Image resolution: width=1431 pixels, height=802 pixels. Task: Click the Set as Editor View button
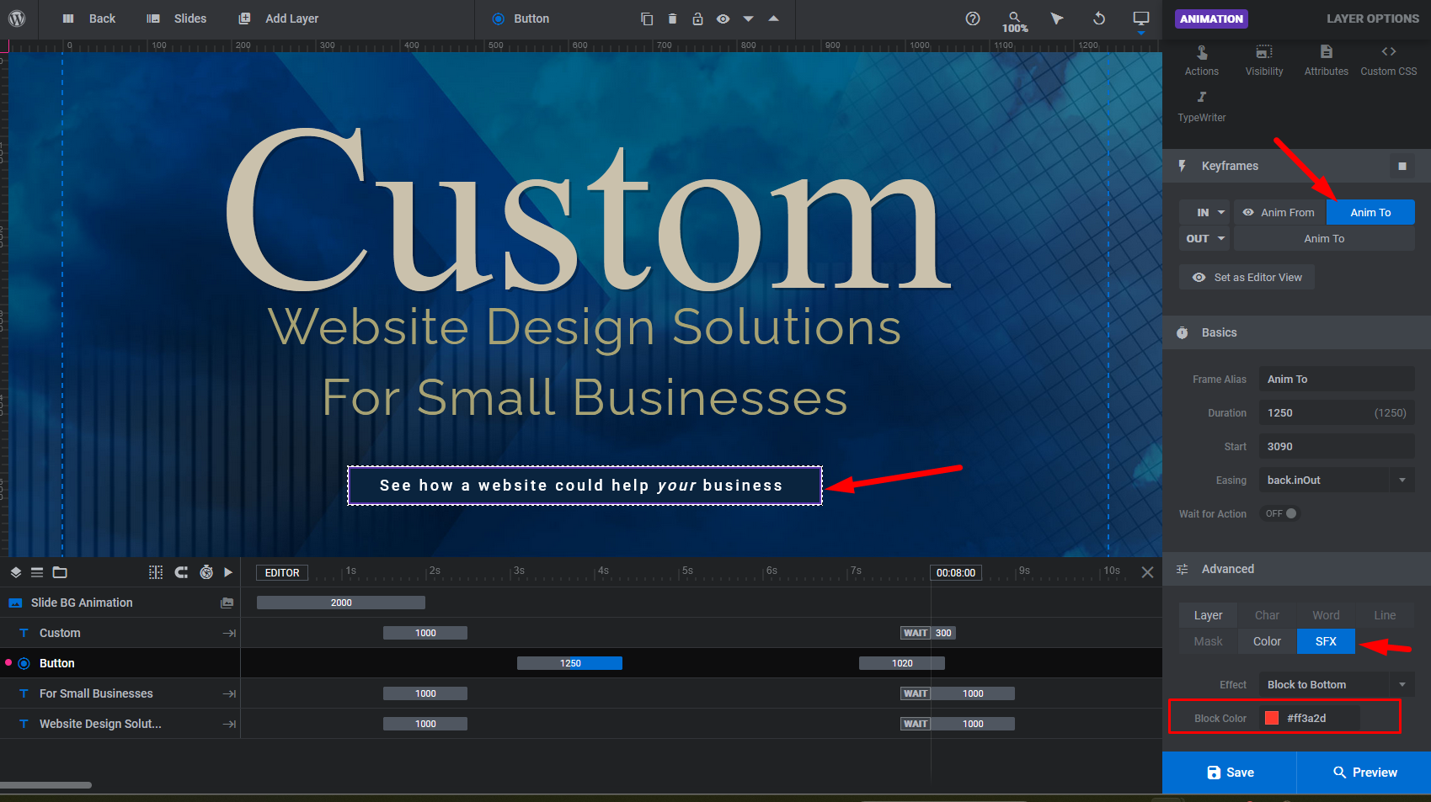(1247, 277)
